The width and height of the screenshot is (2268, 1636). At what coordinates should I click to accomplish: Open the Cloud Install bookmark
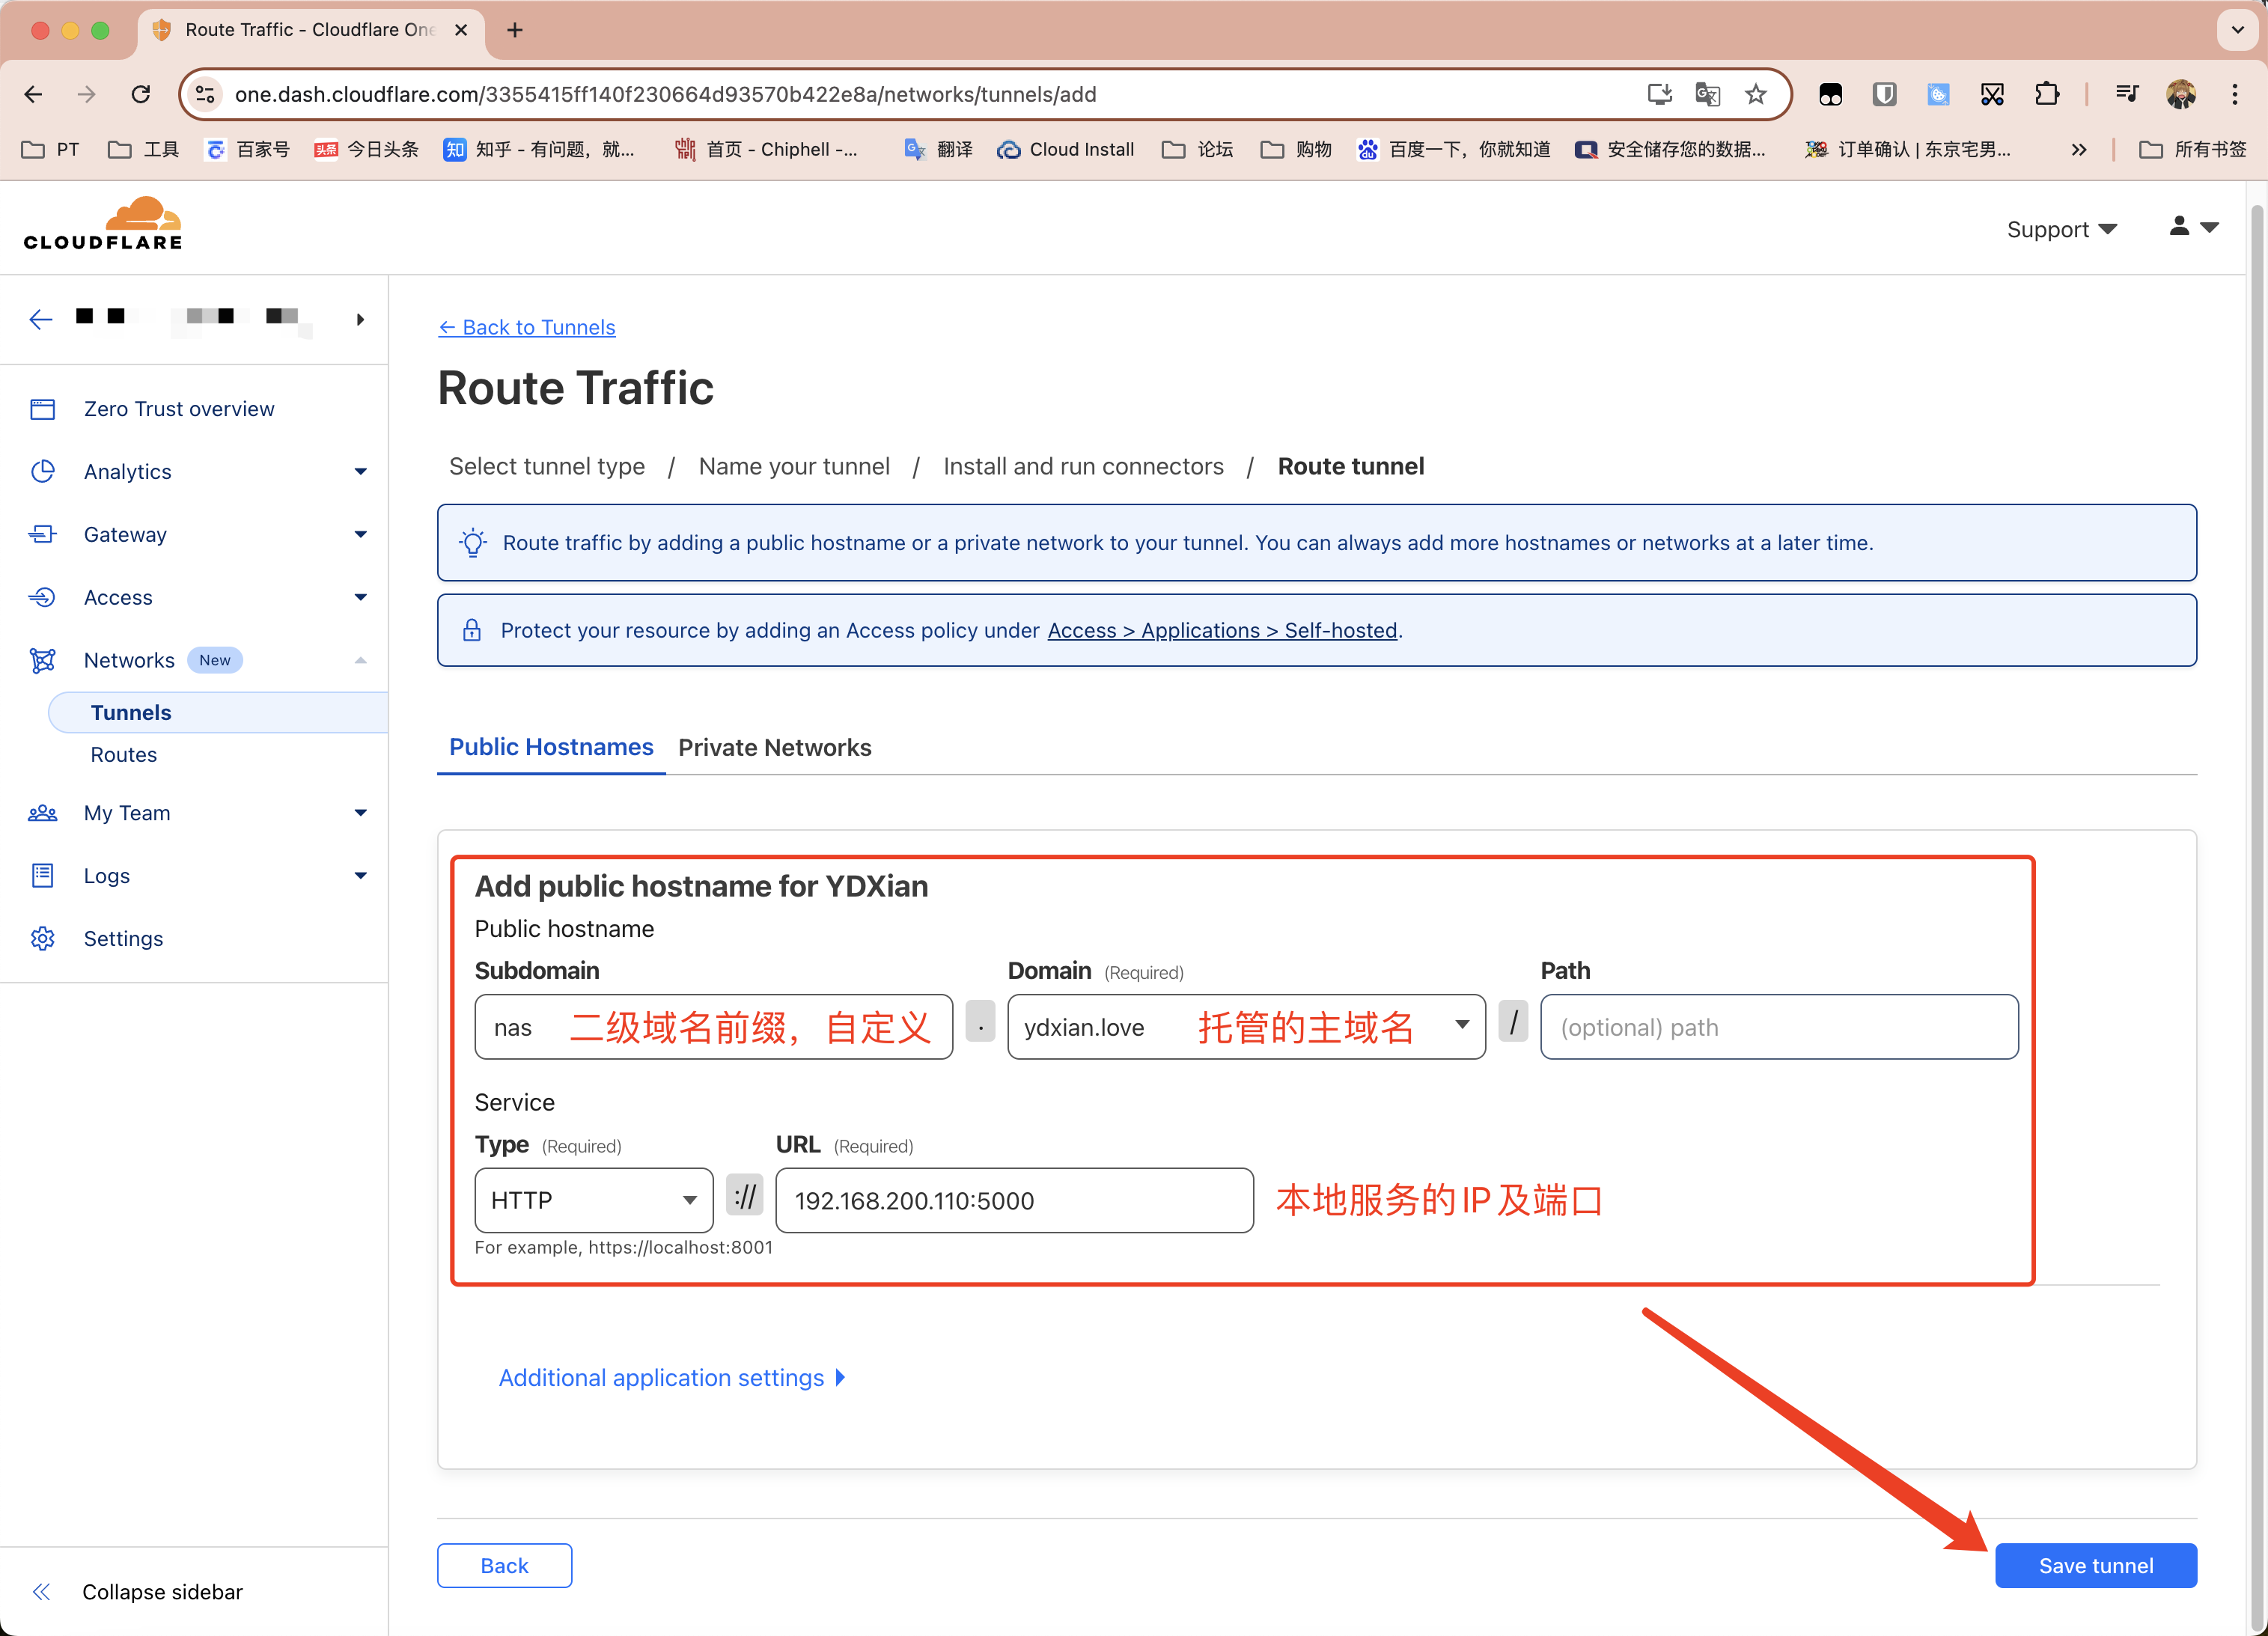click(1066, 149)
